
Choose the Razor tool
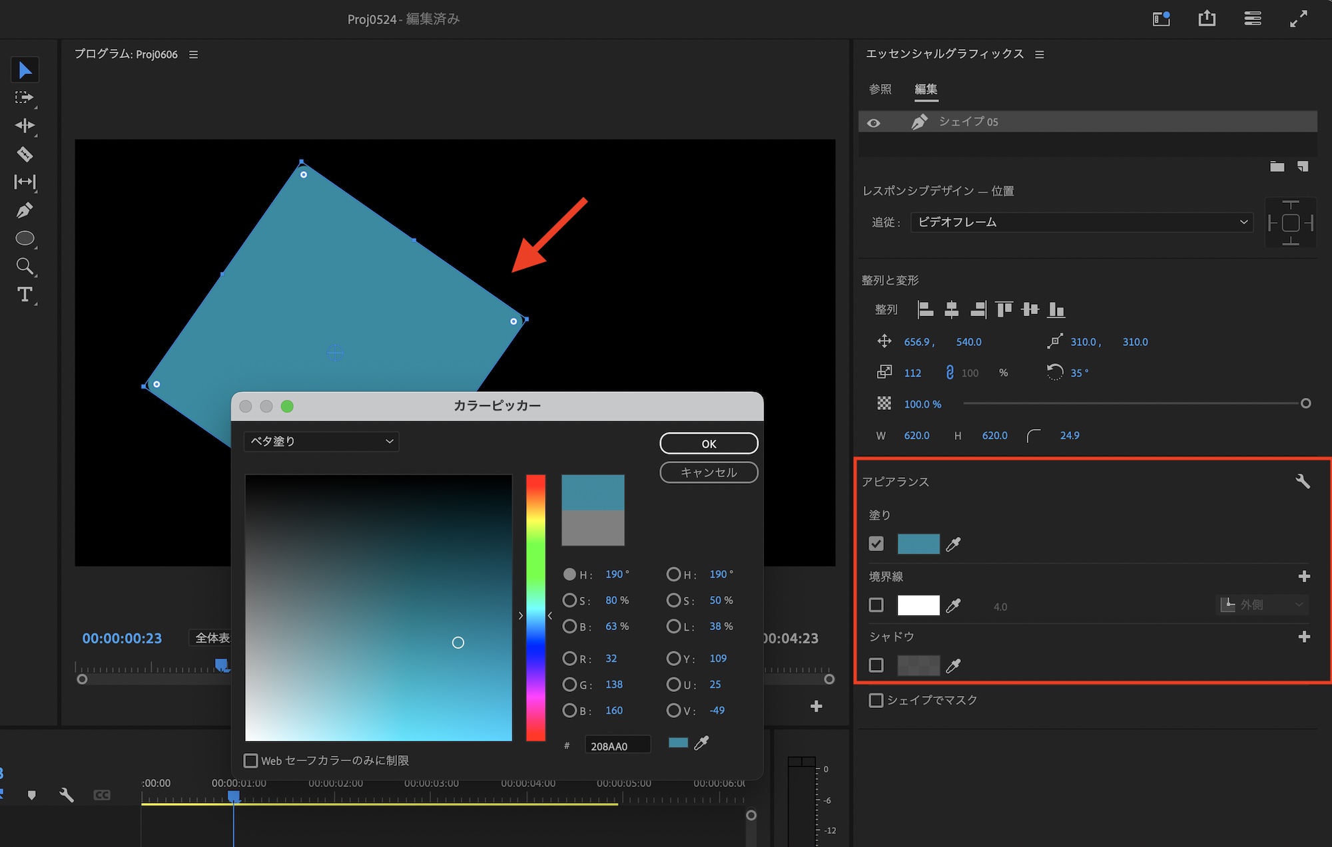click(25, 154)
